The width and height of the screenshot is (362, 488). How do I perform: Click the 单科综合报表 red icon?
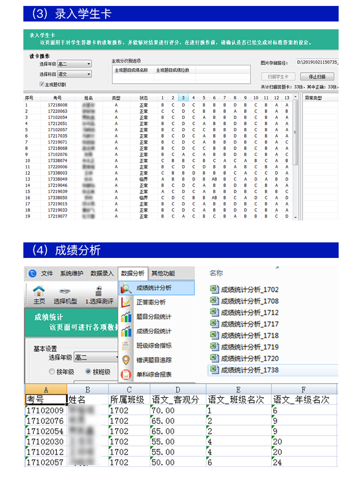point(126,375)
